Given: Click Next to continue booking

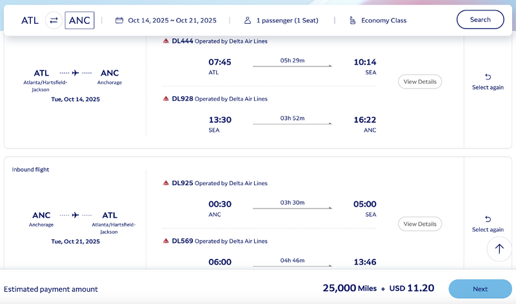Looking at the screenshot, I should pos(480,289).
